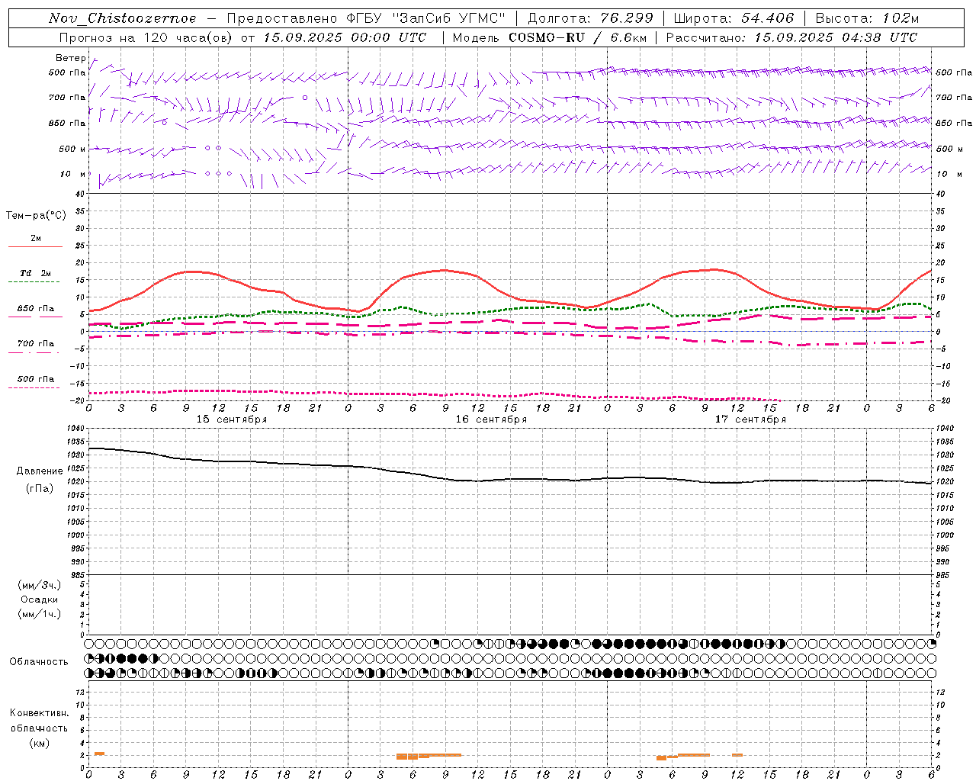This screenshot has width=976, height=781.
Task: Click the 700 гПа label in temperature legend
Action: point(36,343)
